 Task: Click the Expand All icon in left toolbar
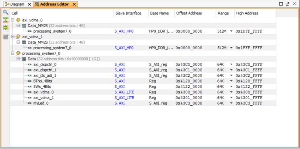[x=5, y=28]
